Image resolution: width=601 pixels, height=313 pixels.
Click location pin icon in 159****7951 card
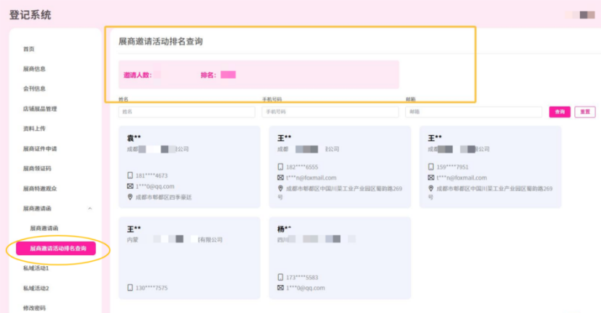pyautogui.click(x=431, y=188)
